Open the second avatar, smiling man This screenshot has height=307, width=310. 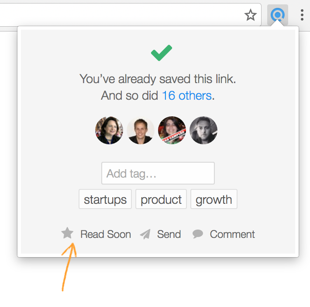coord(141,130)
